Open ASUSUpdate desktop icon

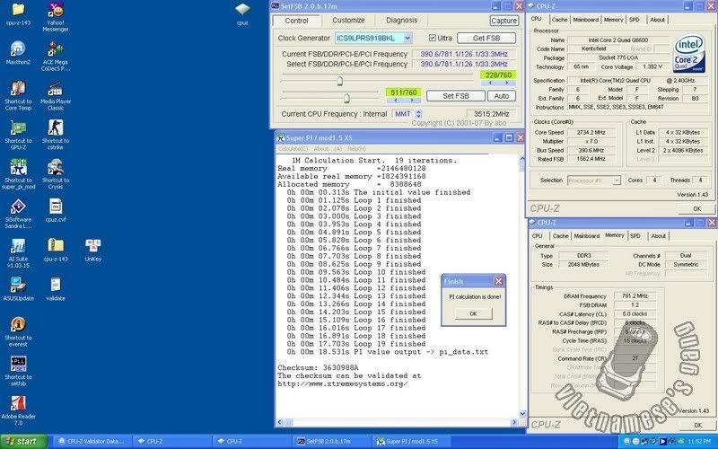point(18,289)
